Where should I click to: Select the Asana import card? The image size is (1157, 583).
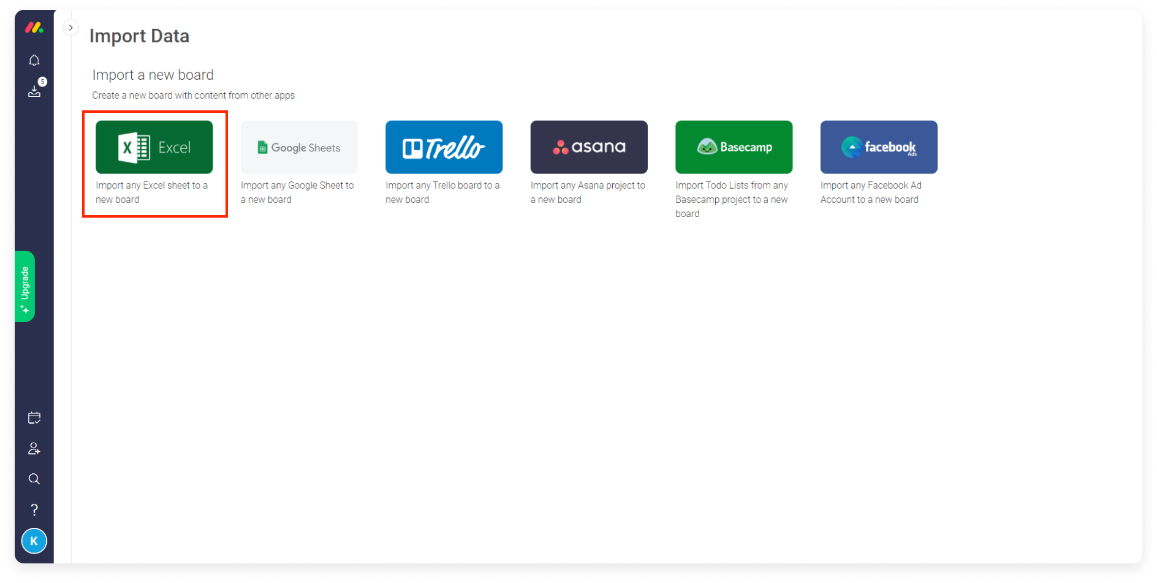(589, 147)
